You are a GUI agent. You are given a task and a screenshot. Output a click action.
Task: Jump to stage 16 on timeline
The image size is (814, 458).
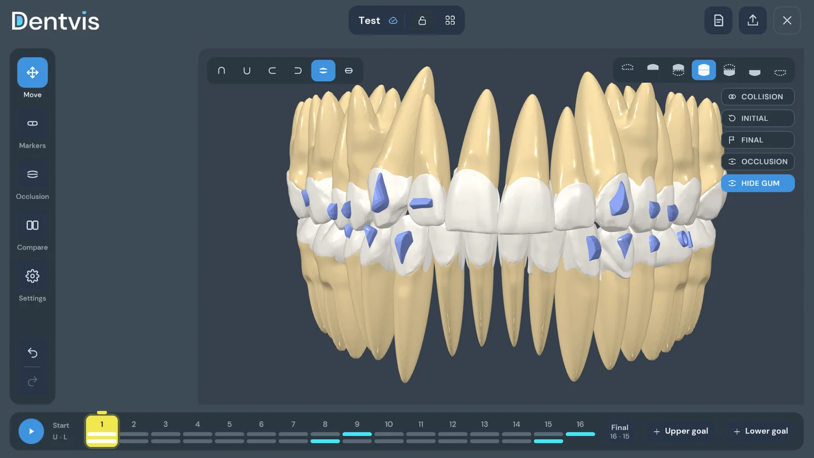coord(580,432)
